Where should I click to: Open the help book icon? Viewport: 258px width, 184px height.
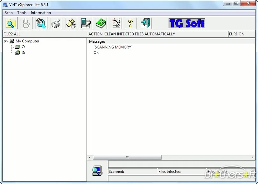click(100, 23)
